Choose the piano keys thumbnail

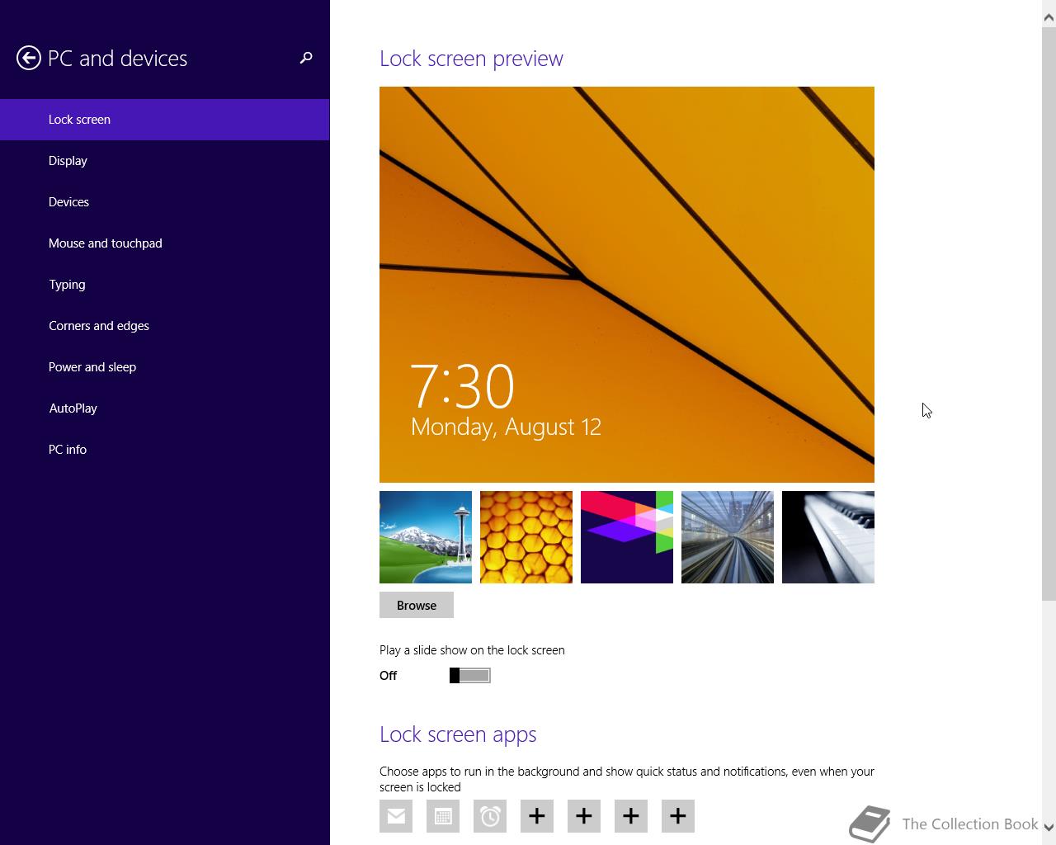tap(828, 537)
